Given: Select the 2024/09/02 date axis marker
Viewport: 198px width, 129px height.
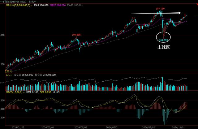Looking at the screenshot, I should 148,127.
